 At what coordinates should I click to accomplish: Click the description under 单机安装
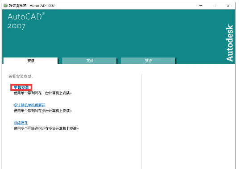(43, 93)
